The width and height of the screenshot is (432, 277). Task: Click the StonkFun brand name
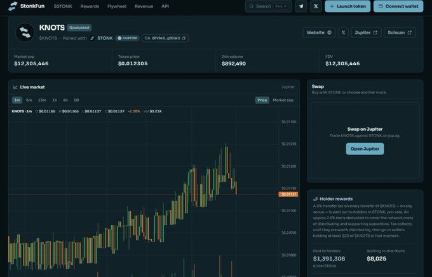point(32,6)
